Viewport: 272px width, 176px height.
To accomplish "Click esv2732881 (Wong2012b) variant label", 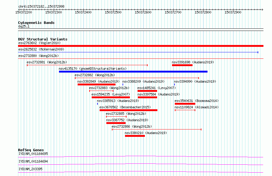I will (47, 62).
